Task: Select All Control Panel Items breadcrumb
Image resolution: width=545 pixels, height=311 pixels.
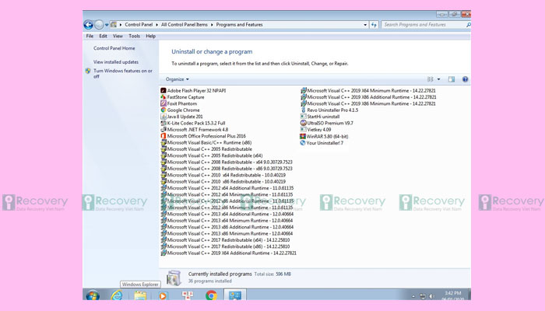Action: [x=185, y=25]
